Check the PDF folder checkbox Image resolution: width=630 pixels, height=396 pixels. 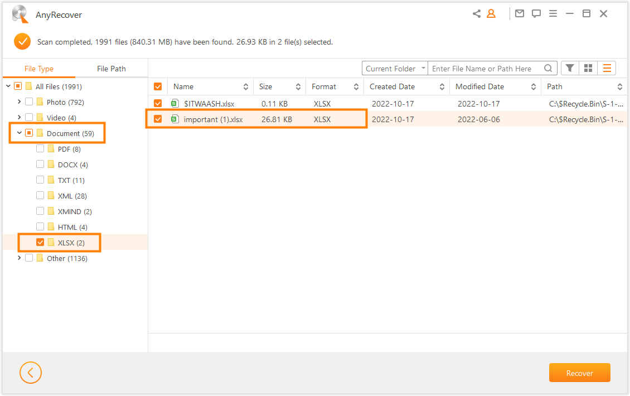pos(40,148)
